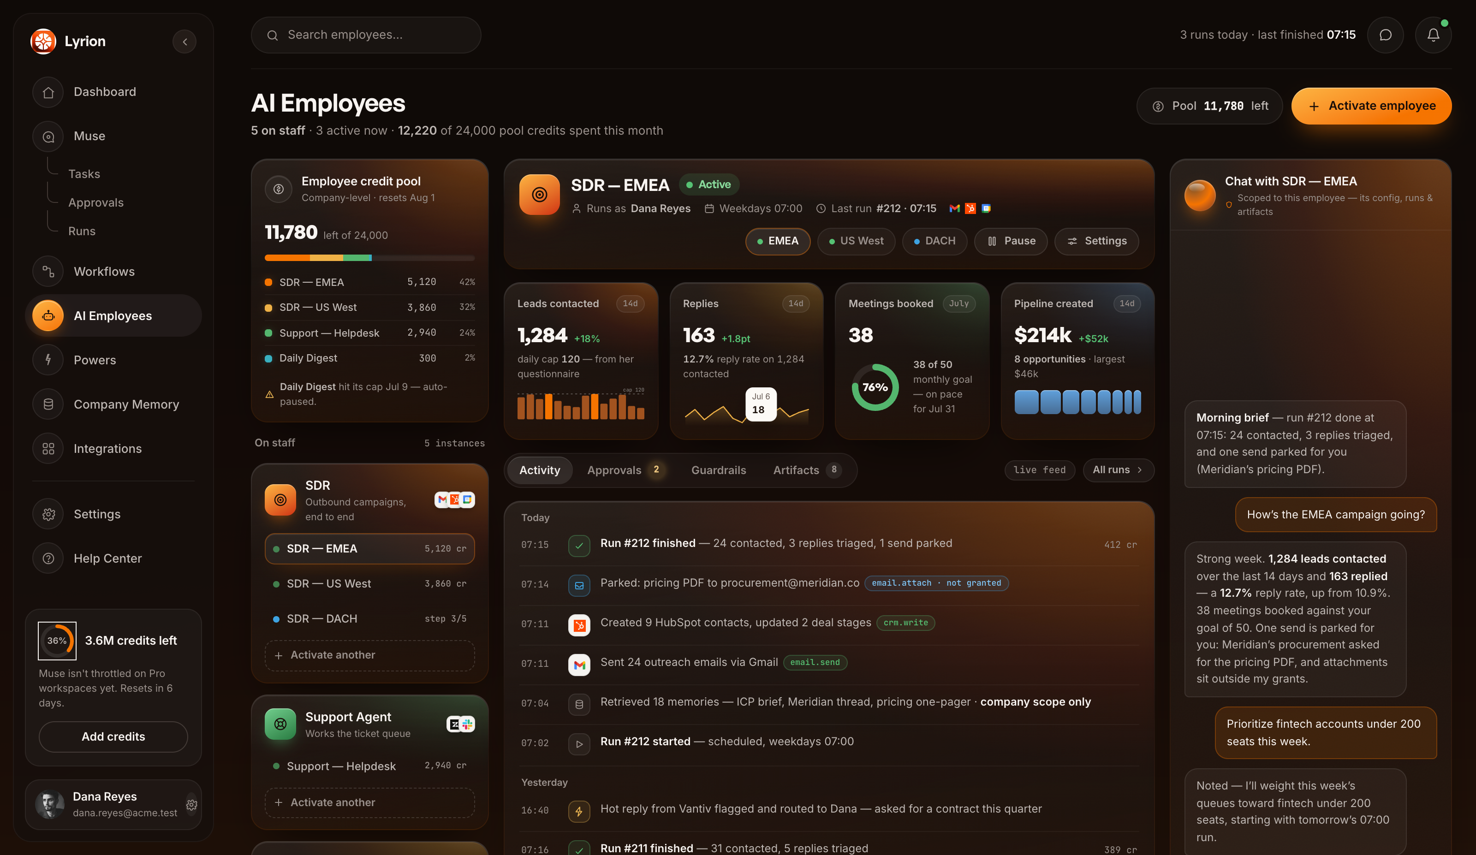Click the Powers lightning icon
This screenshot has width=1476, height=855.
click(x=48, y=360)
